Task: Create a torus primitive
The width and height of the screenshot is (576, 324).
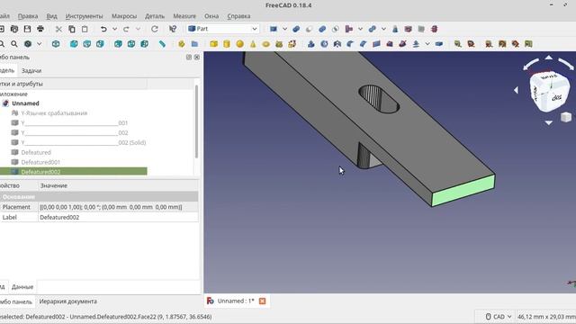Action: click(x=266, y=44)
